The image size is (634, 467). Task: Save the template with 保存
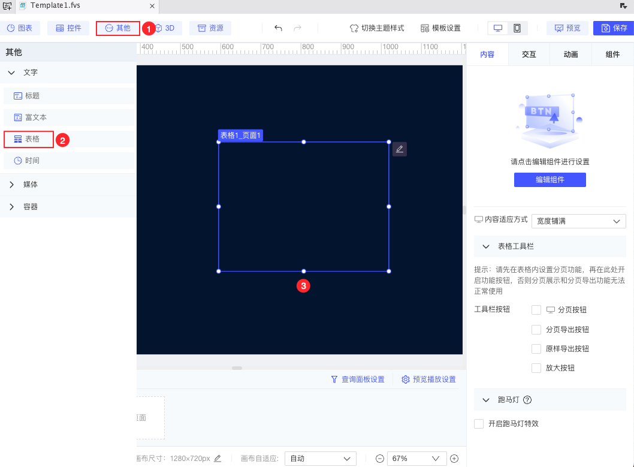(x=614, y=28)
